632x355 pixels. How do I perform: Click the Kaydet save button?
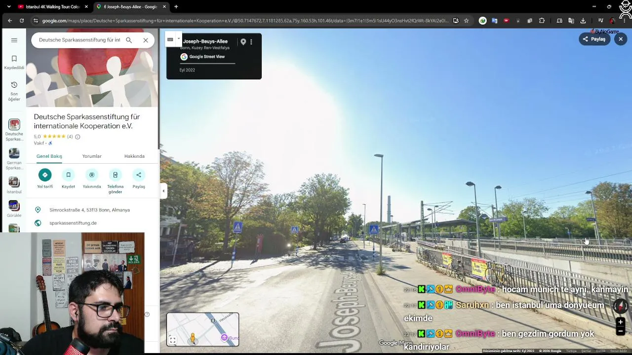coord(68,178)
